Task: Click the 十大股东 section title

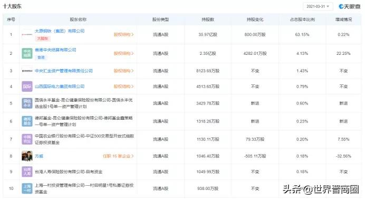Action: pos(12,6)
